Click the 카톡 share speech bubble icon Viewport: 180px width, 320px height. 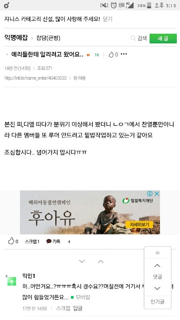tap(49, 242)
